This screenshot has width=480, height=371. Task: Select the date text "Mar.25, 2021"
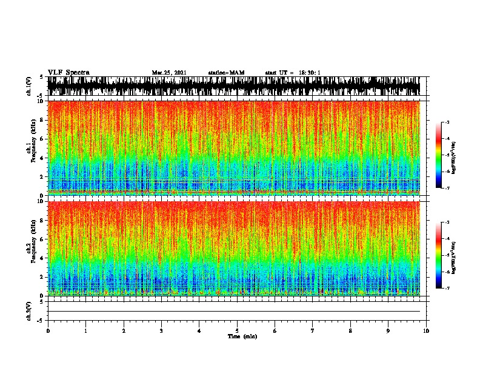click(169, 73)
